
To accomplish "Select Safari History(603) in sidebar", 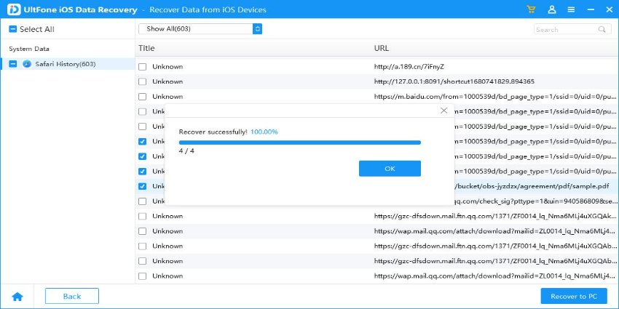I will pos(65,64).
